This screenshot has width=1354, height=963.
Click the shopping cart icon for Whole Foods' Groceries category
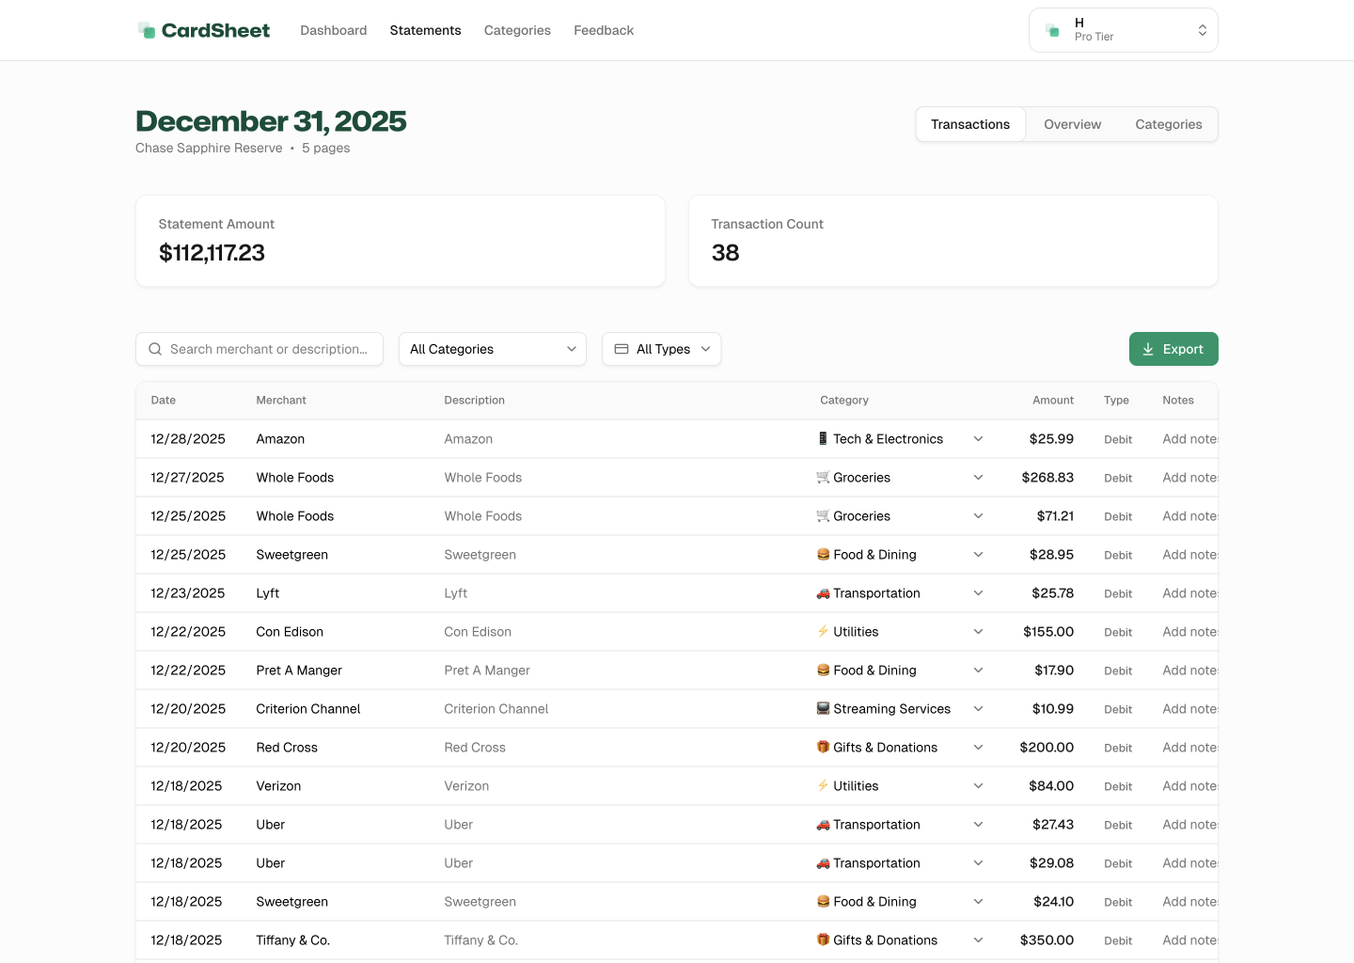[825, 477]
